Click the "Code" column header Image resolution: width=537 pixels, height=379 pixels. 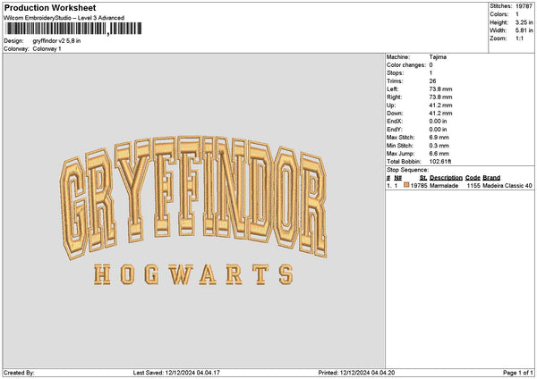(x=473, y=178)
